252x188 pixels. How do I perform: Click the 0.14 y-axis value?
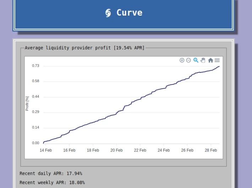(x=35, y=127)
